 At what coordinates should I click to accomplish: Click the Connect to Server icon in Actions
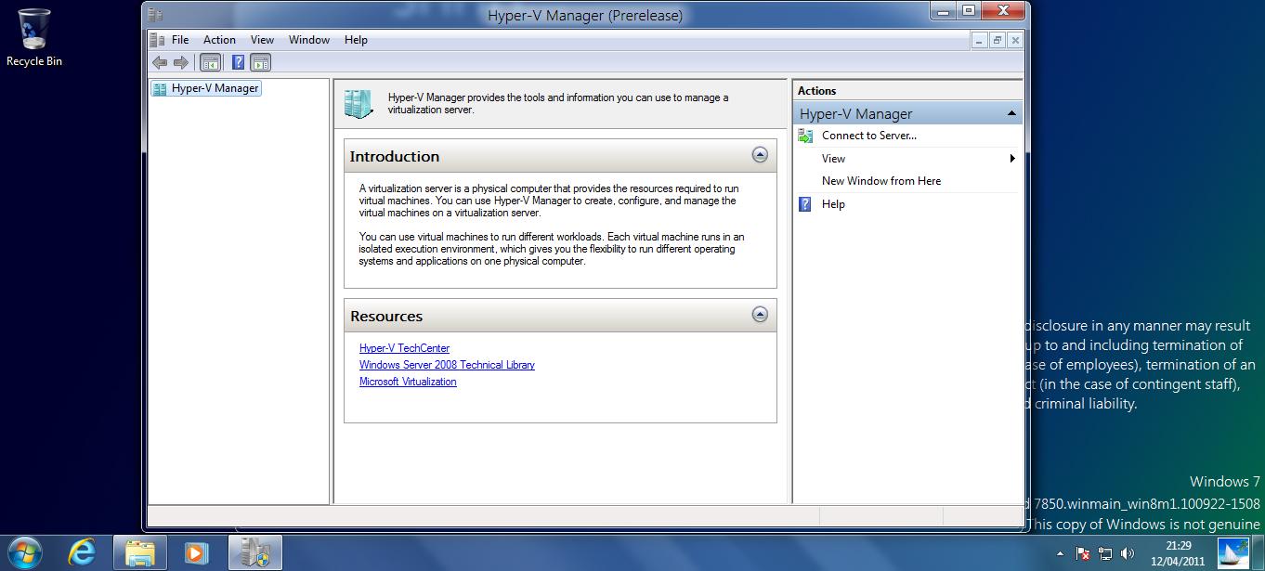click(x=805, y=136)
